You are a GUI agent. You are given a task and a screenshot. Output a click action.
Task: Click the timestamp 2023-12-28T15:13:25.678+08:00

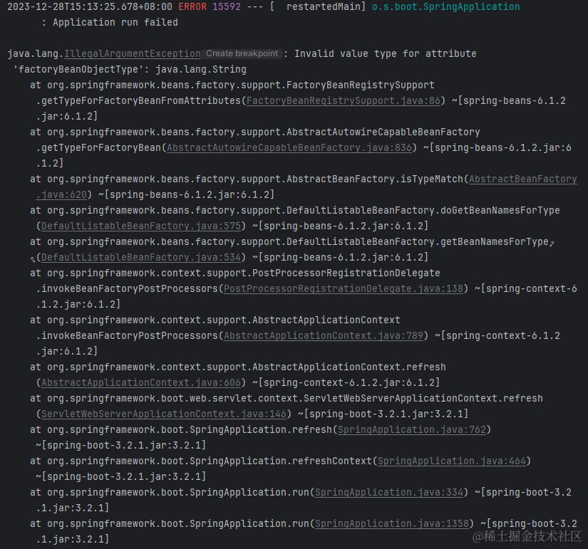pos(90,6)
